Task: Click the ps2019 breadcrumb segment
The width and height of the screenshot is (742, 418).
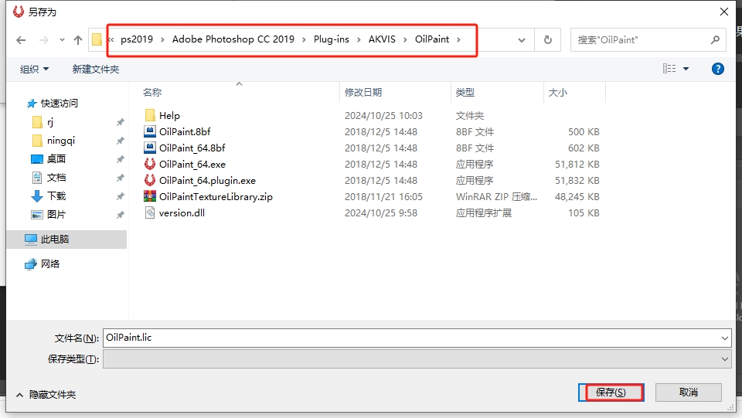Action: [137, 39]
